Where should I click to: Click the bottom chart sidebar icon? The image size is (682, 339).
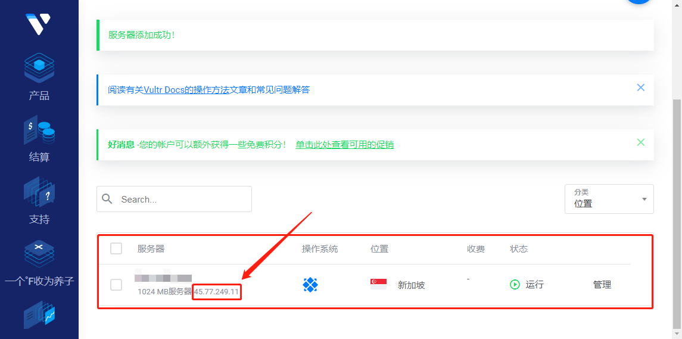click(39, 315)
